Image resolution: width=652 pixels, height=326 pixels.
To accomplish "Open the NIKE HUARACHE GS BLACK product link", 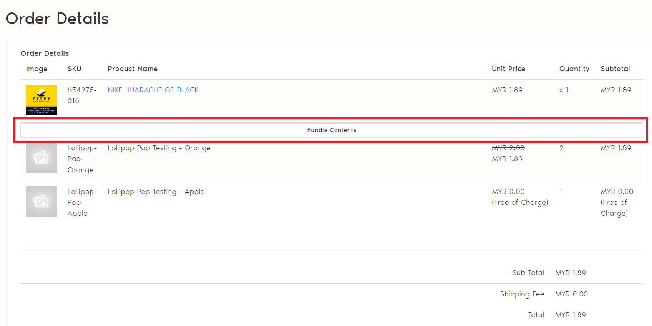I will click(153, 90).
